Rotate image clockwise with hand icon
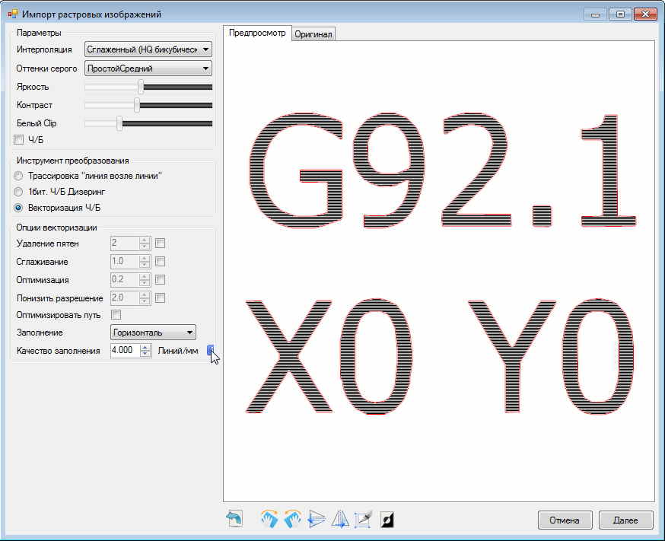Image resolution: width=665 pixels, height=541 pixels. coord(270,520)
